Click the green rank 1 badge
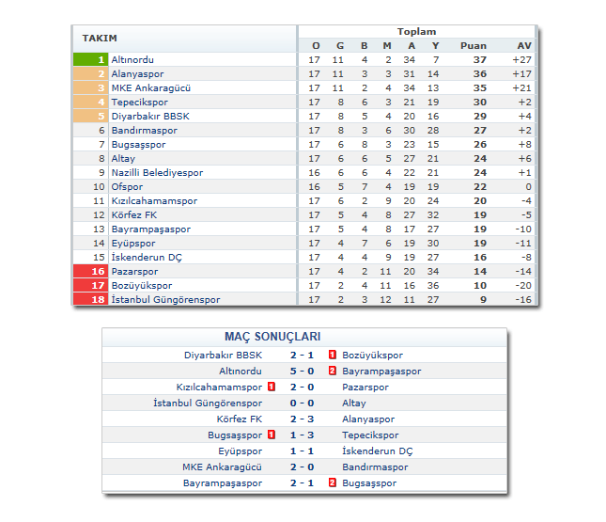 tap(90, 59)
